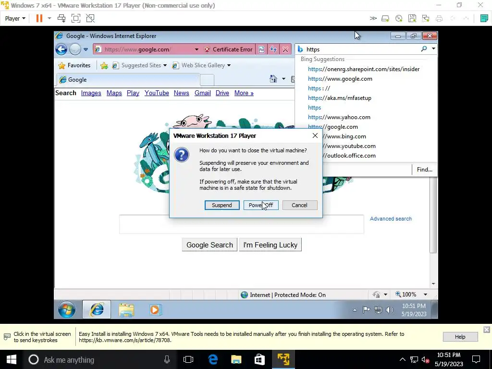The image size is (492, 369).
Task: Click the google.com address bar field
Action: (148, 49)
